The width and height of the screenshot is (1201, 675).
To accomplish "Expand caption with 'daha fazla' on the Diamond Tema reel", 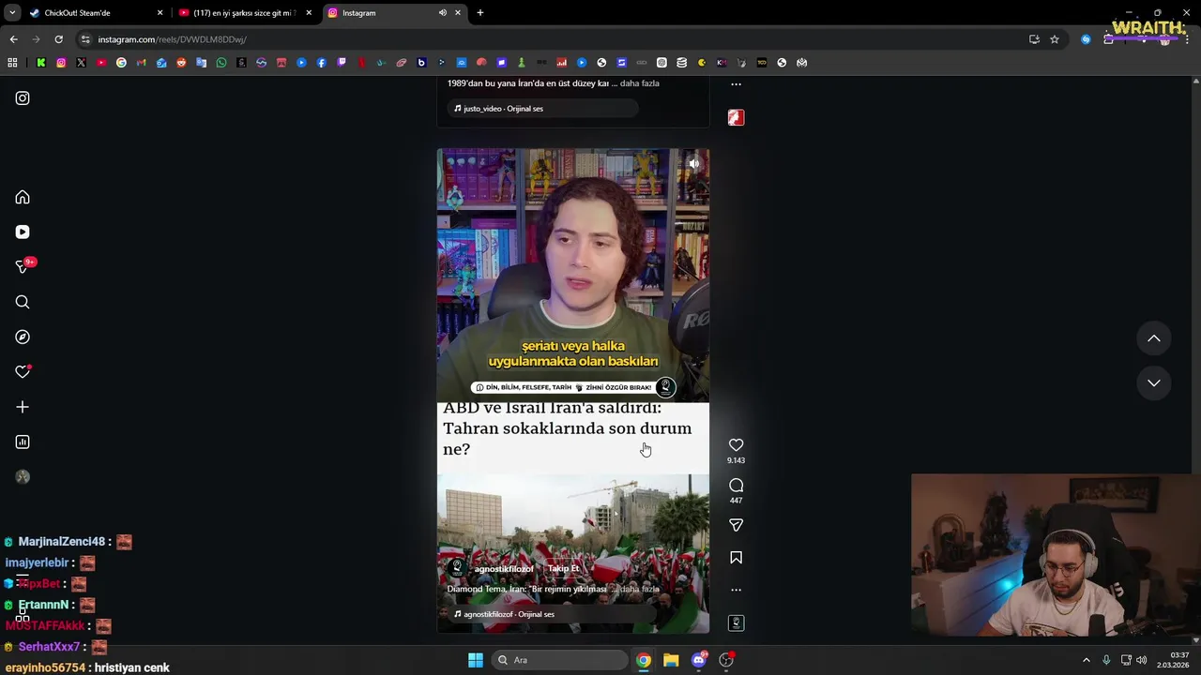I will (640, 589).
